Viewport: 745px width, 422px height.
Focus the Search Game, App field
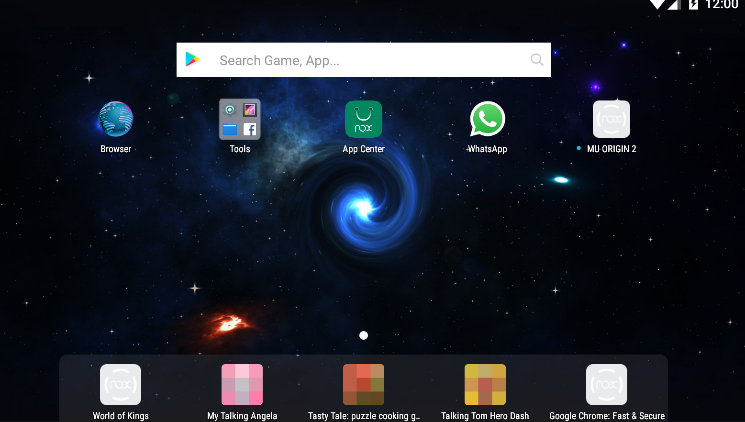pyautogui.click(x=364, y=60)
